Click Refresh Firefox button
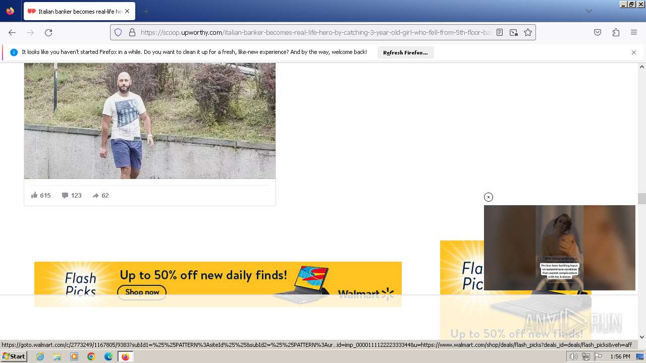This screenshot has width=646, height=363. [405, 52]
